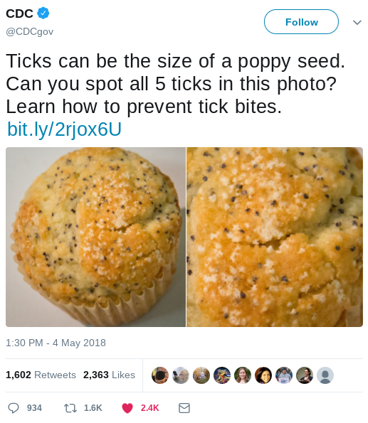Open the close-up muffin photo on right
Viewport: 368px width, 423px height.
275,237
